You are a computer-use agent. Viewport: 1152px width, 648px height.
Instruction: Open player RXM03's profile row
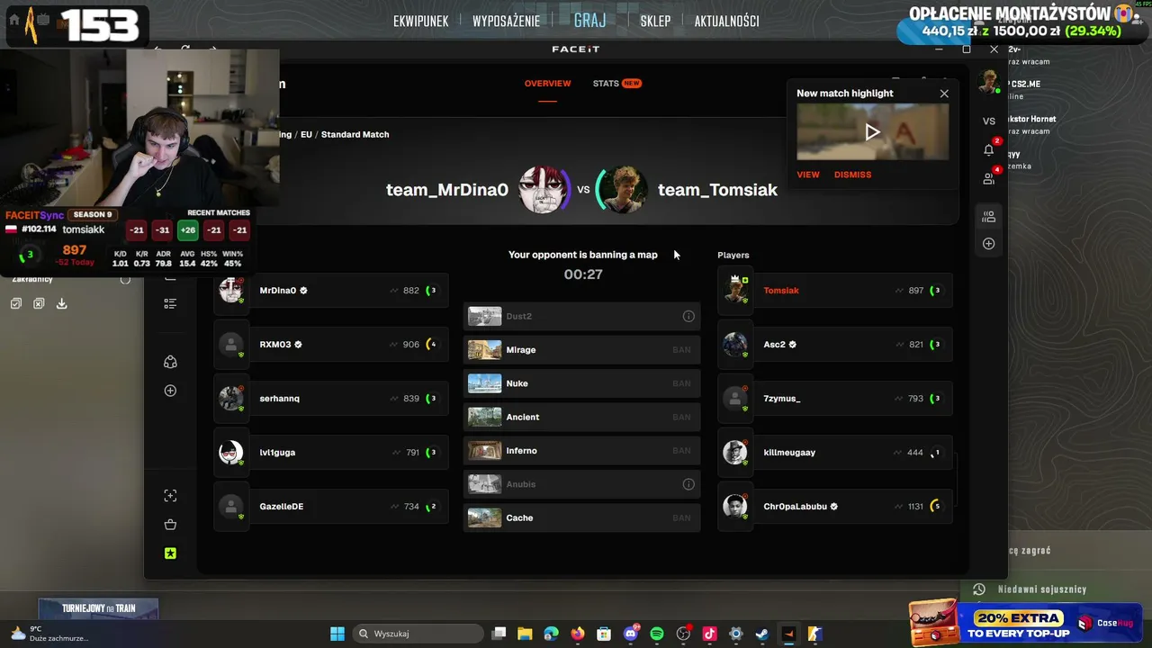(x=331, y=344)
